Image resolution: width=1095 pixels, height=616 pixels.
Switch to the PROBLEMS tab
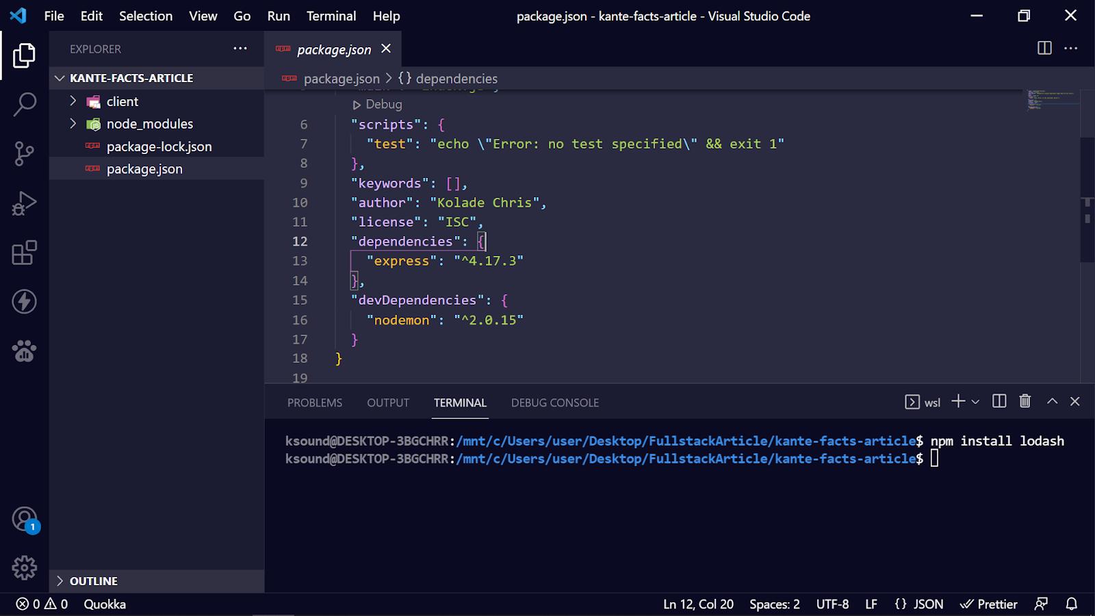315,403
